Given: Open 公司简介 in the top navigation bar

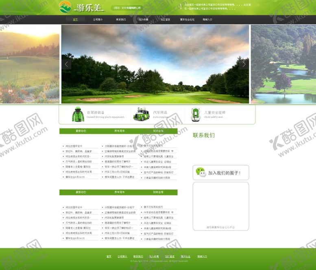Looking at the screenshot, I should tap(98, 20).
